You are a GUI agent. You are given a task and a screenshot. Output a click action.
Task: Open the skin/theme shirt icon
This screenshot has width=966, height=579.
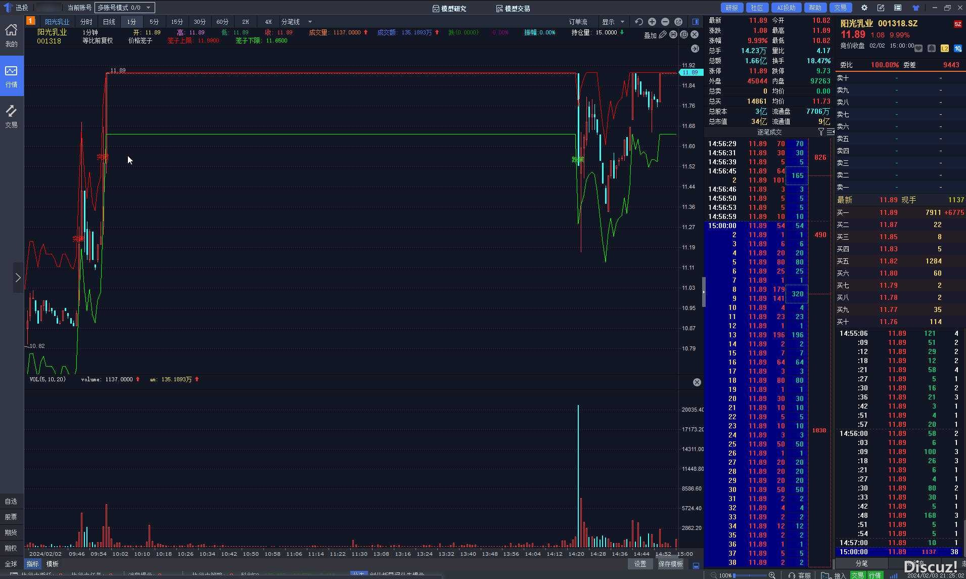point(915,8)
